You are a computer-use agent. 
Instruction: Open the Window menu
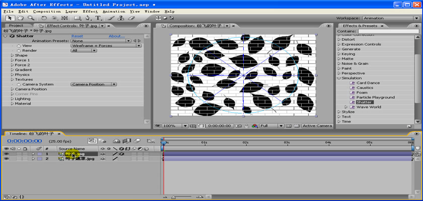click(153, 12)
